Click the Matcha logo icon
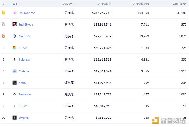189x127 pixels. click(x=14, y=71)
